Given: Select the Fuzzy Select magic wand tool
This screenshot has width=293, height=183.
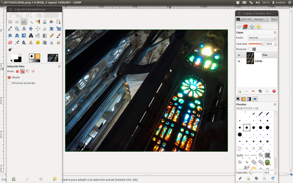Looking at the screenshot, I should 31,22.
